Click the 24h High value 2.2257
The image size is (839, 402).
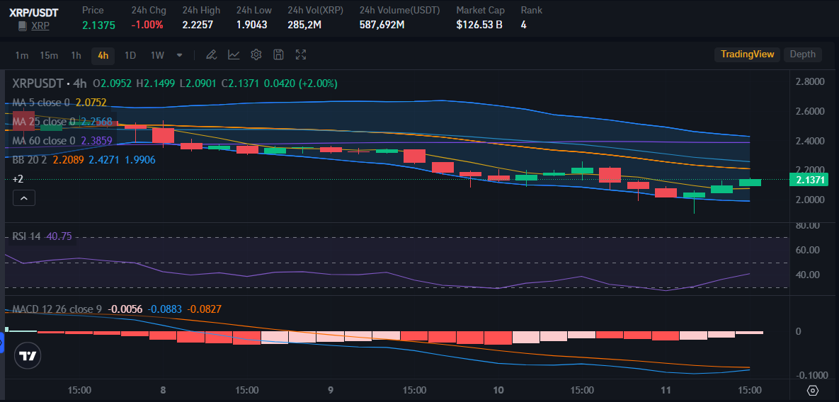click(x=198, y=25)
